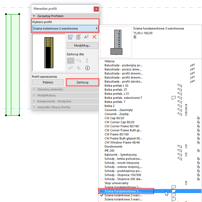
Task: Click the info icon under Zastosuj dla
Action: click(87, 68)
